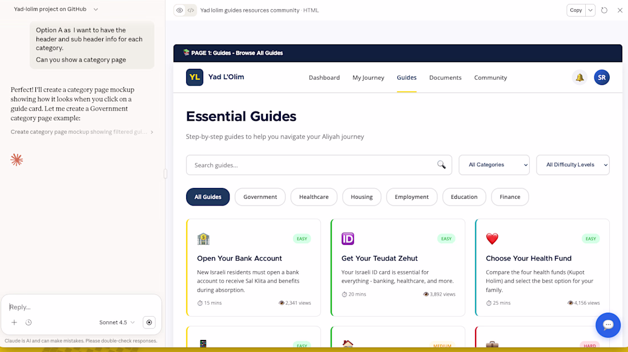This screenshot has height=352, width=628.
Task: Filter guides by Employment
Action: point(411,197)
